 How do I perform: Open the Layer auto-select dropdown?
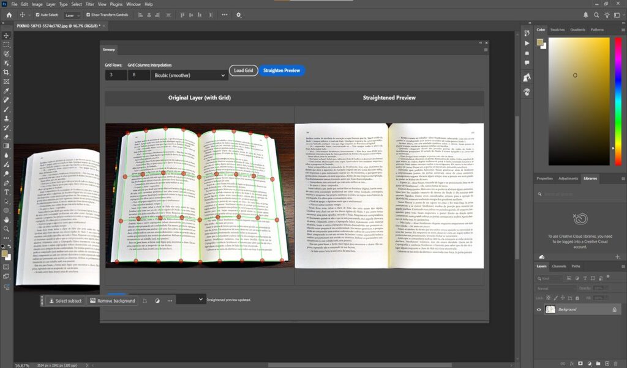tap(72, 15)
